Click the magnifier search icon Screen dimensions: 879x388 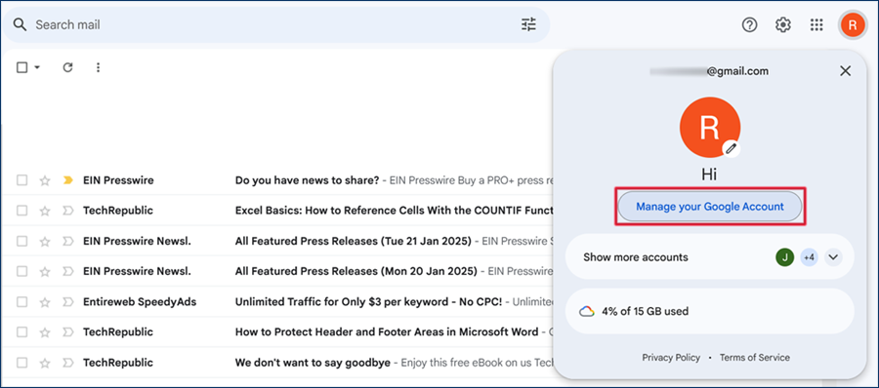[20, 24]
